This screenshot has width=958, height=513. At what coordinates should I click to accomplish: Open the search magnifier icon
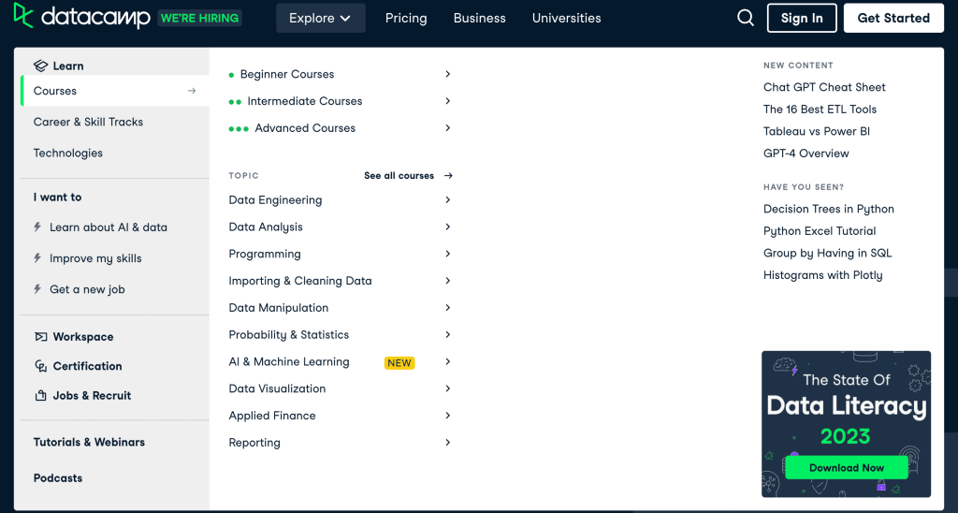coord(746,18)
